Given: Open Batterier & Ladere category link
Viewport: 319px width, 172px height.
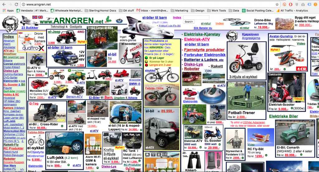Looking at the screenshot, I should (204, 60).
